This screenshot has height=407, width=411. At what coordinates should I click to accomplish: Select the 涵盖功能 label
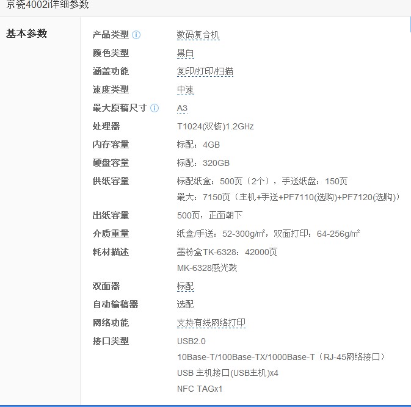coord(111,71)
